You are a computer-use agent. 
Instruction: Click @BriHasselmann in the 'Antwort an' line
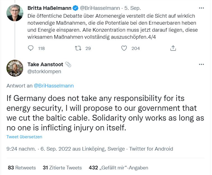coord(54,86)
